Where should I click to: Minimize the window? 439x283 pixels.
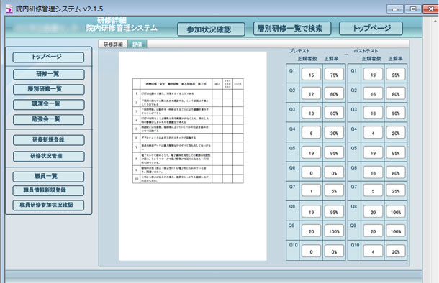coord(395,9)
